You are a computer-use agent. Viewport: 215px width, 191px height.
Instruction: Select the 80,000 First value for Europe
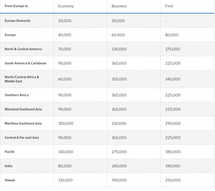point(172,35)
